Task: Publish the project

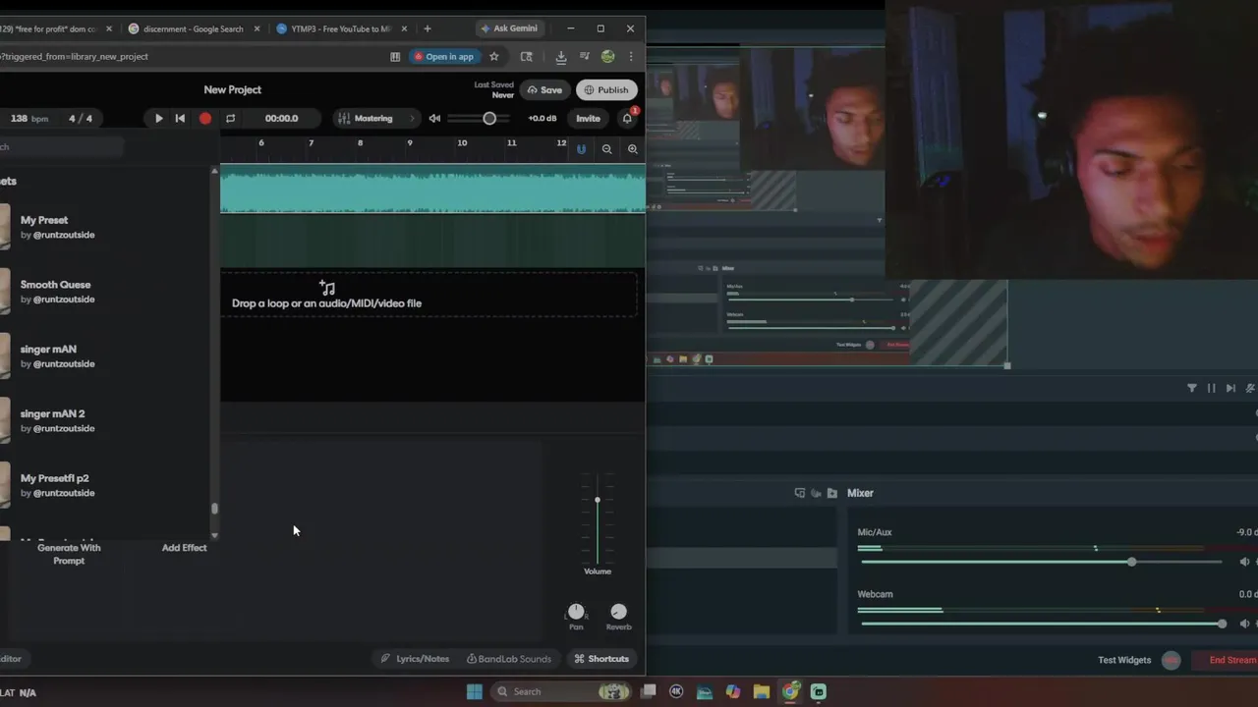Action: coord(606,89)
